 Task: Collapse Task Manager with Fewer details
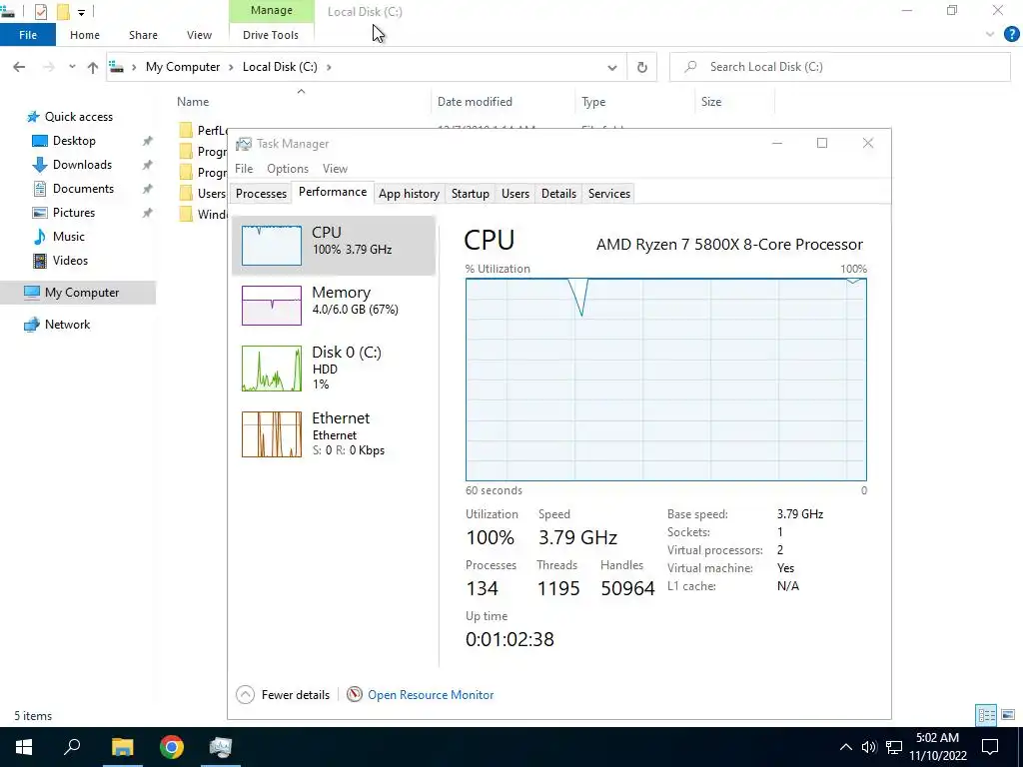pyautogui.click(x=283, y=695)
